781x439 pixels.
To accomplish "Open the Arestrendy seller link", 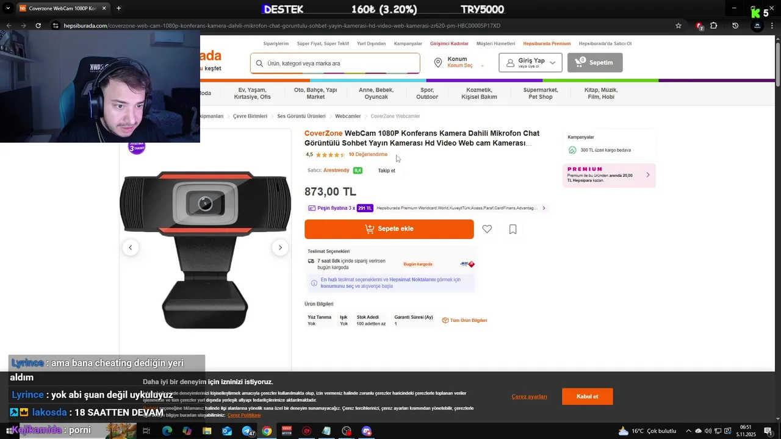I will pos(336,171).
